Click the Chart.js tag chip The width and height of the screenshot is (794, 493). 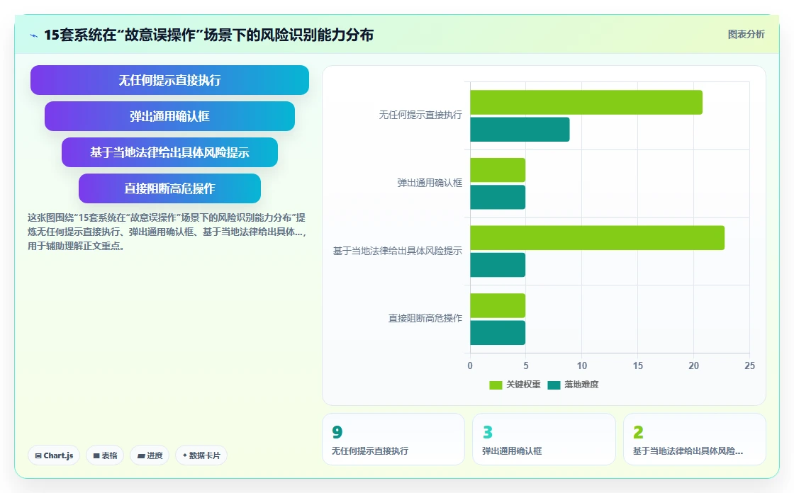pyautogui.click(x=54, y=455)
